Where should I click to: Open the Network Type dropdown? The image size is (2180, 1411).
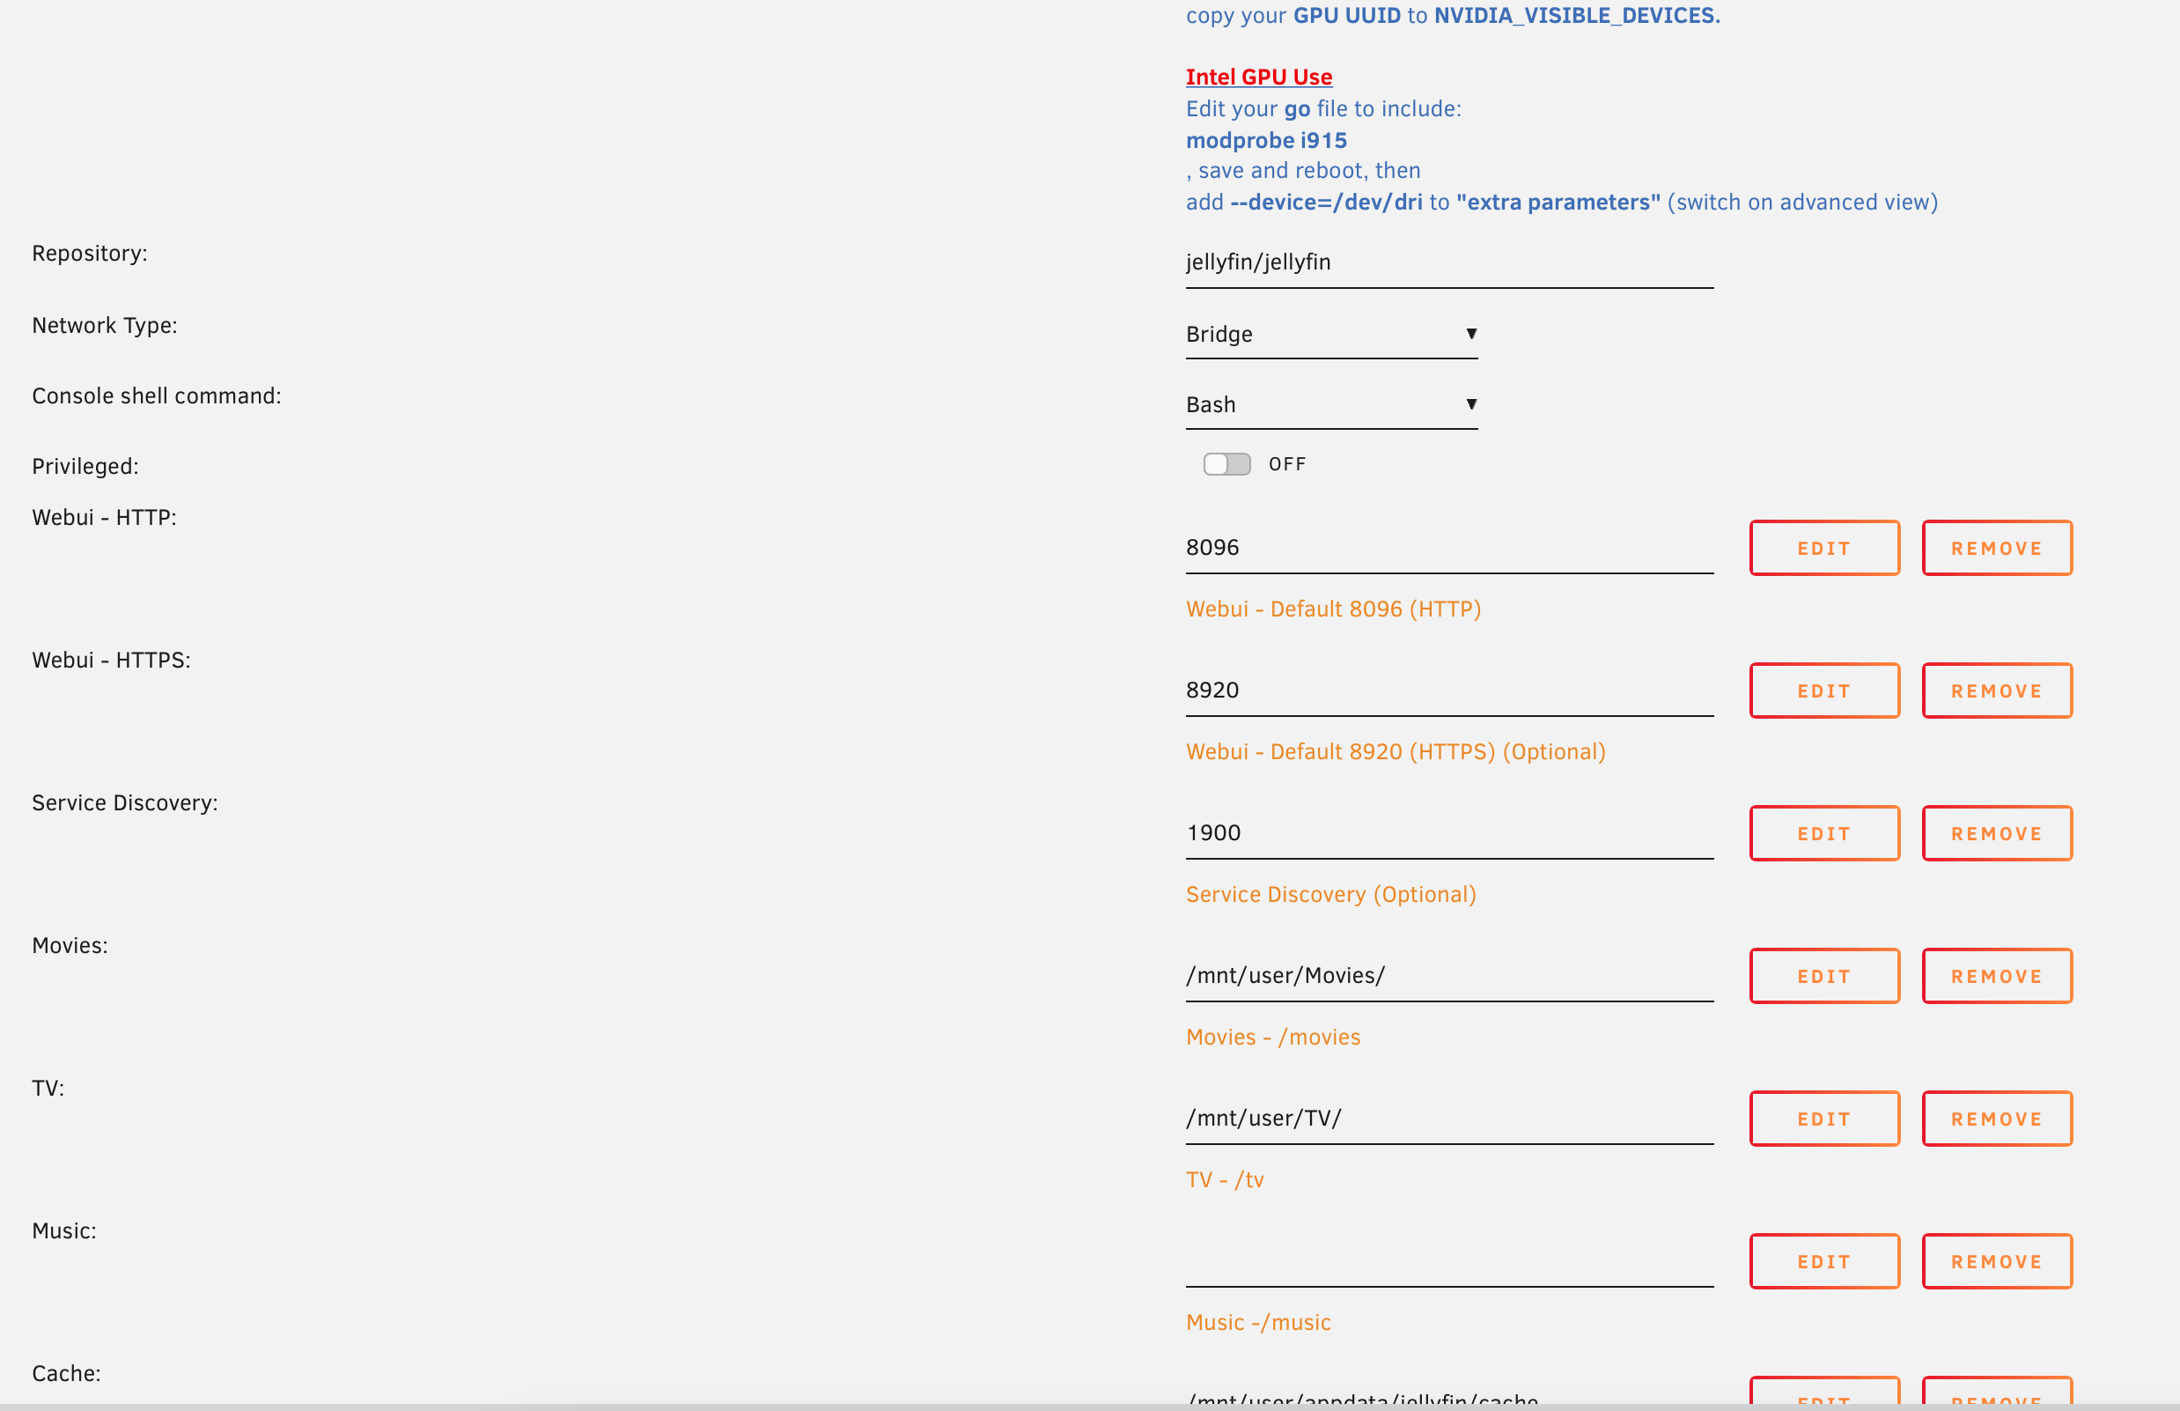(1330, 334)
